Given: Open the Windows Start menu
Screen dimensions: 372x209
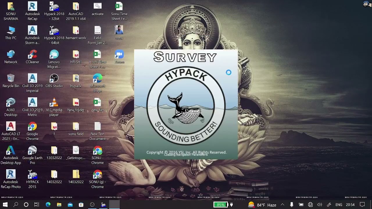Looking at the screenshot, I should (5, 205).
